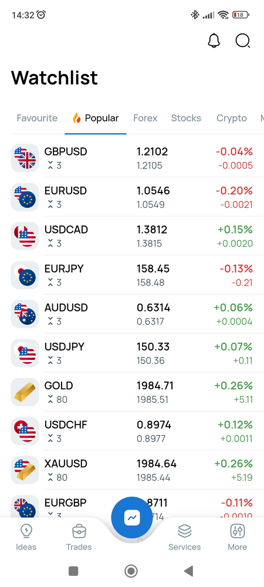Tap the GOLD bar instrument icon
This screenshot has width=264, height=587.
click(x=25, y=392)
